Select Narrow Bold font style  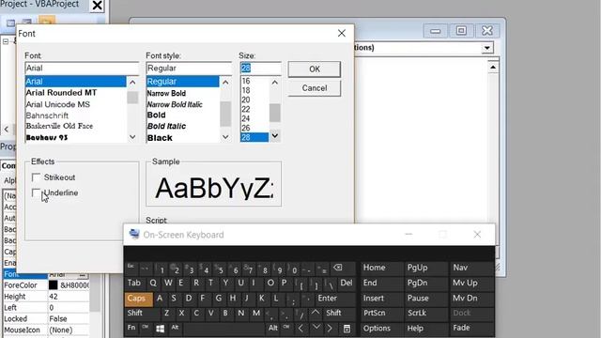[166, 93]
